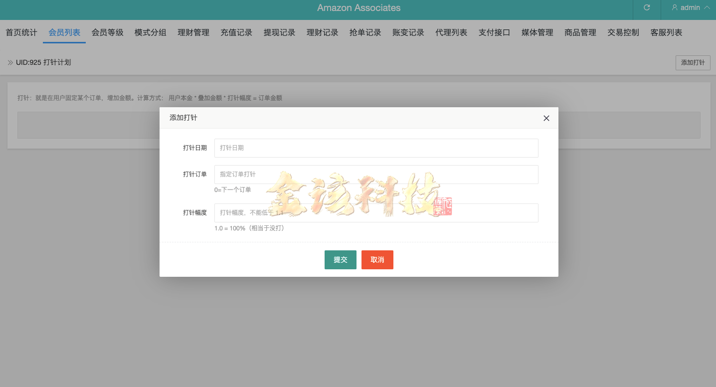Screen dimensions: 716x387
Task: Switch to the 充值记录 tab
Action: point(236,32)
